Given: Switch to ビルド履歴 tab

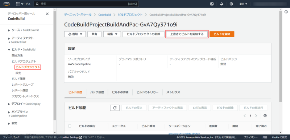Looking at the screenshot, I should point(75,92).
